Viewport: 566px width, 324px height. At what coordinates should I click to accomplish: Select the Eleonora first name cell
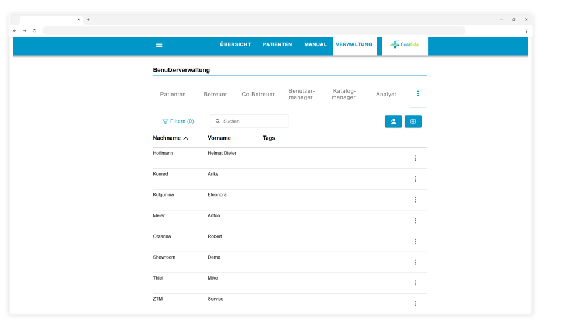[217, 195]
